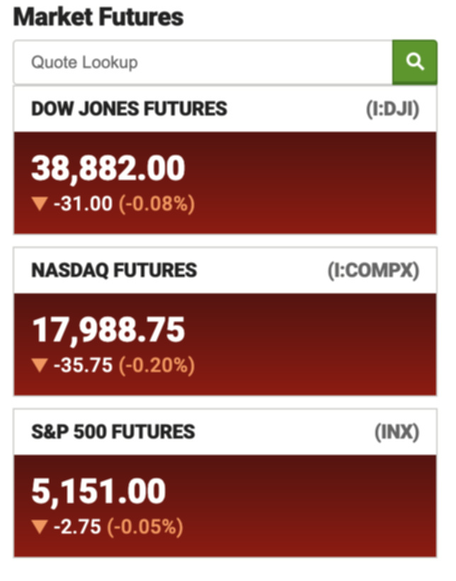The width and height of the screenshot is (456, 581).
Task: Select the (I:DJI) ticker symbol
Action: 392,109
